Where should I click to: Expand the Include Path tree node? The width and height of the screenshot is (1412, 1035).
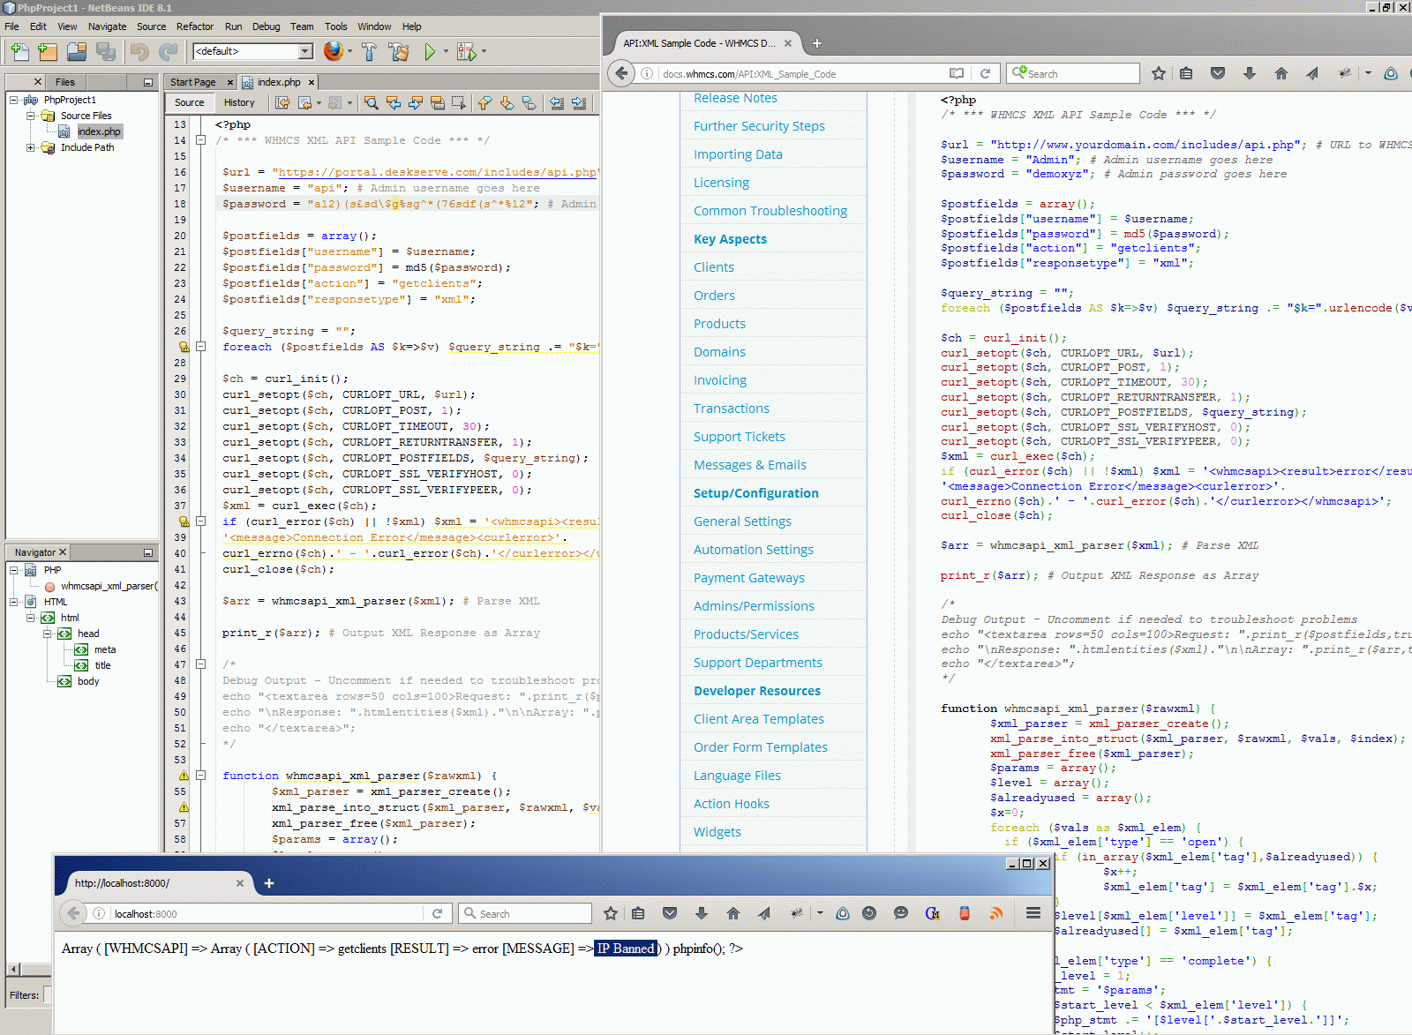click(30, 147)
